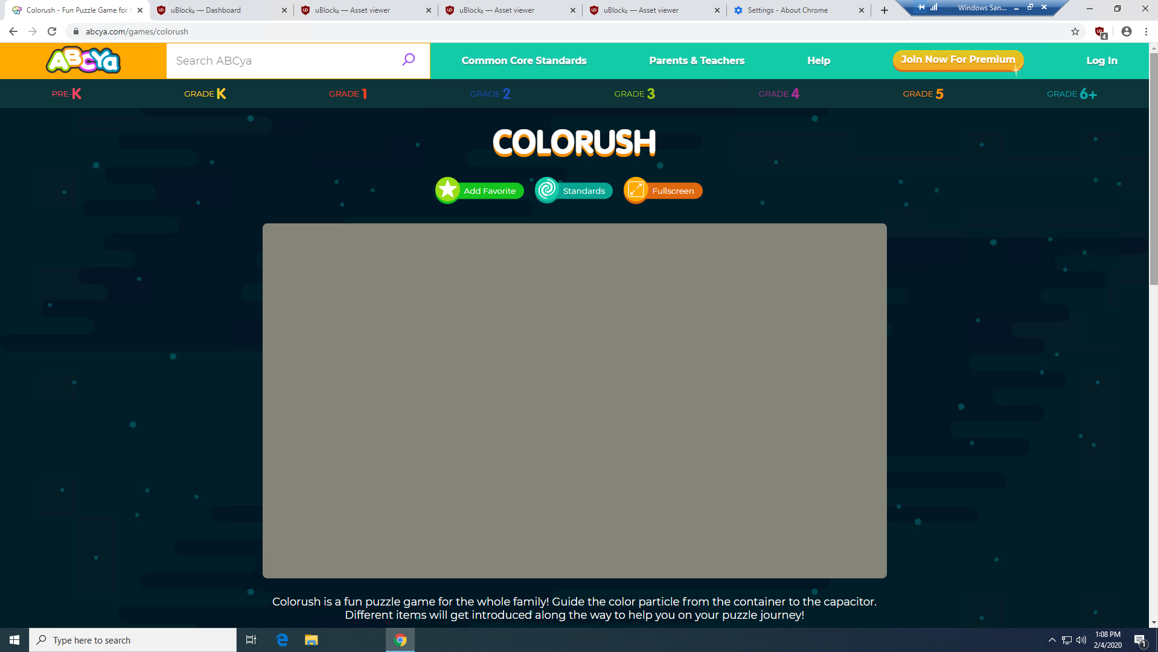Click the Fullscreen expand arrows icon

pyautogui.click(x=636, y=190)
